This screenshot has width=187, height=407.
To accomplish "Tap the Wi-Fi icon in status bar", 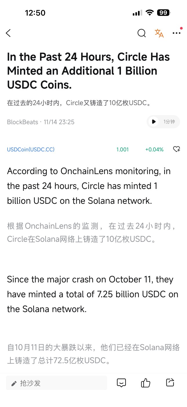I will click(x=150, y=13).
